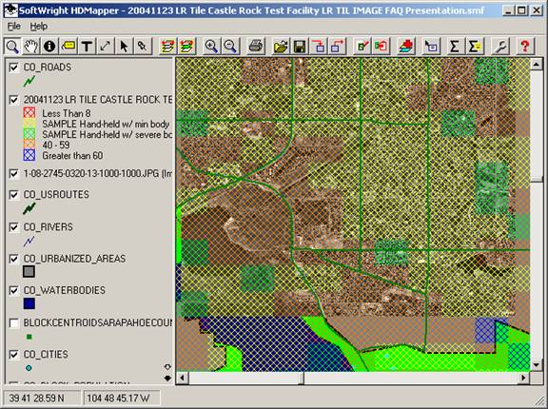Toggle the 1-08-2745-0320 JPG image layer

[14, 174]
